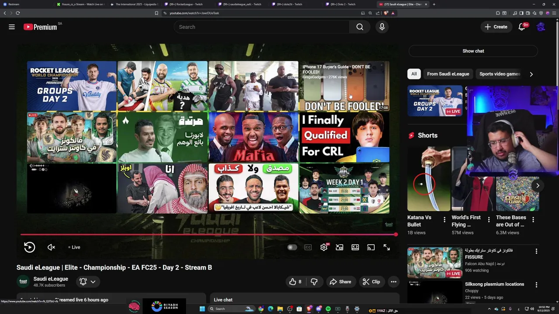Share the Saudi eLeague video
This screenshot has height=314, width=559.
point(340,282)
